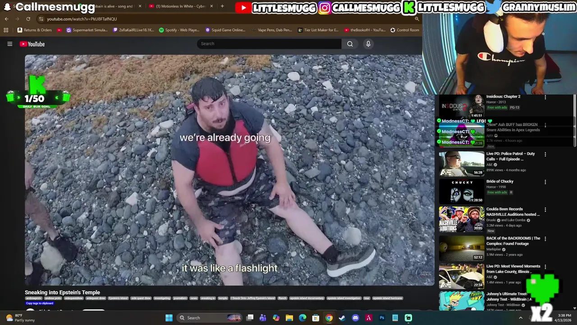This screenshot has width=577, height=325.
Task: Open more options for Bride of Chucky
Action: tap(545, 182)
